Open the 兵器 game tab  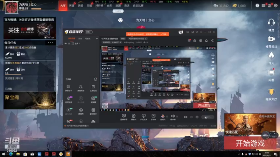coord(89,6)
